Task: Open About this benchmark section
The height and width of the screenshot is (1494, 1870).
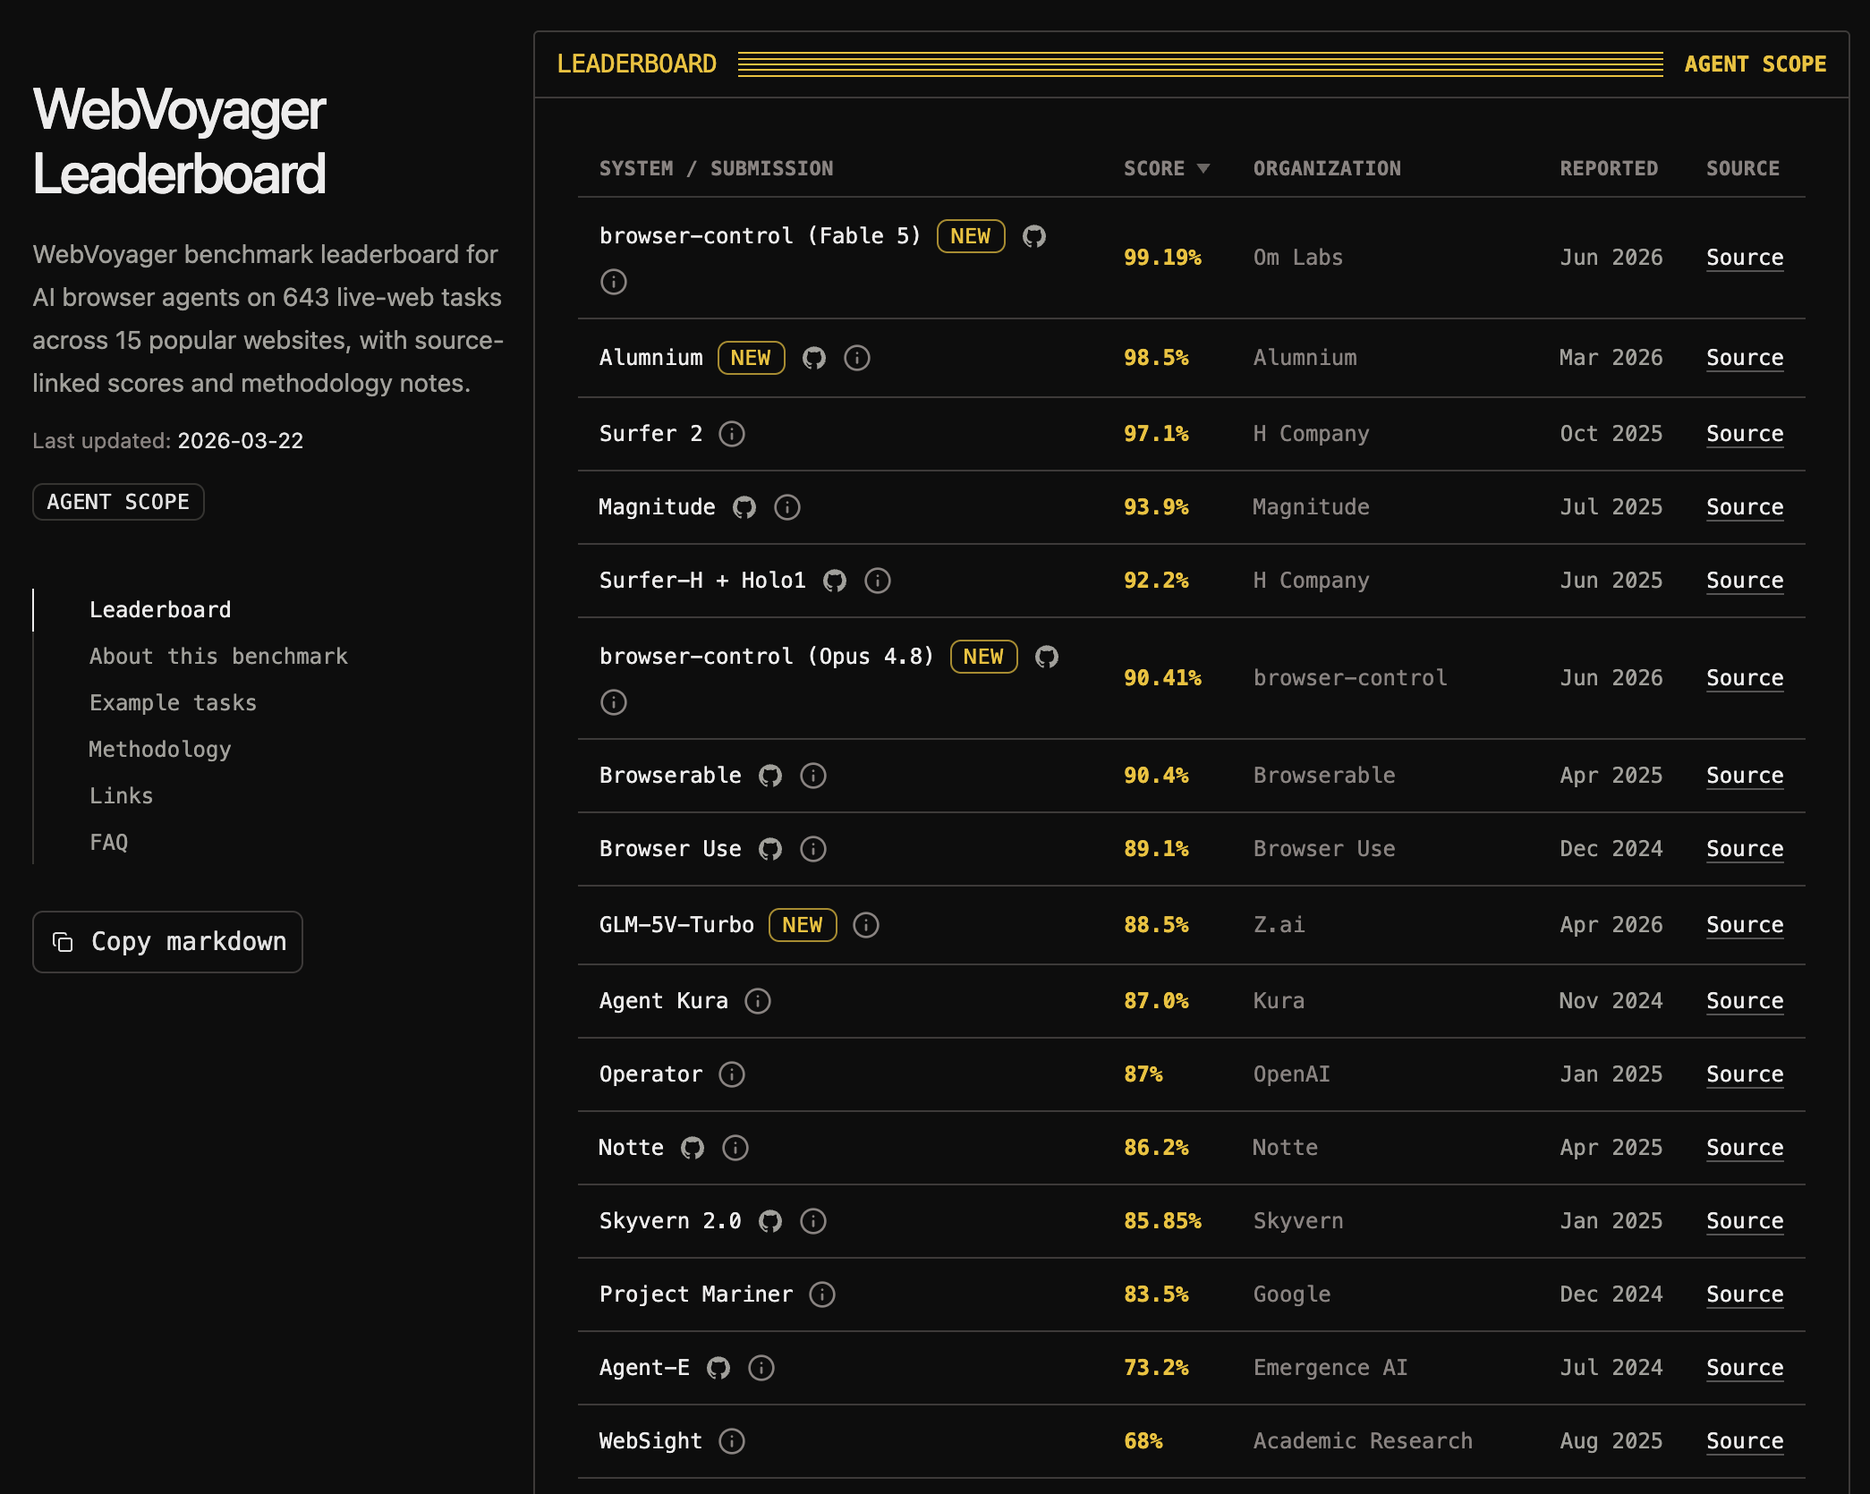Action: click(x=218, y=657)
